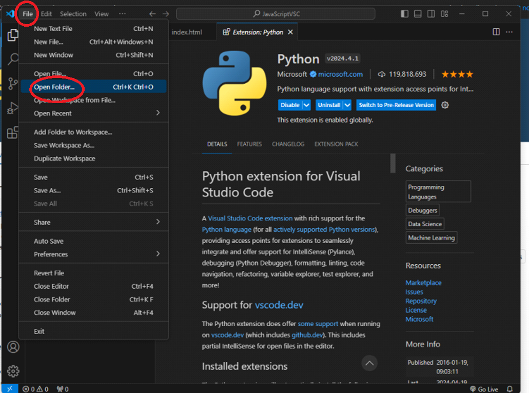
Task: Click the Accounts icon in activity bar
Action: point(13,347)
